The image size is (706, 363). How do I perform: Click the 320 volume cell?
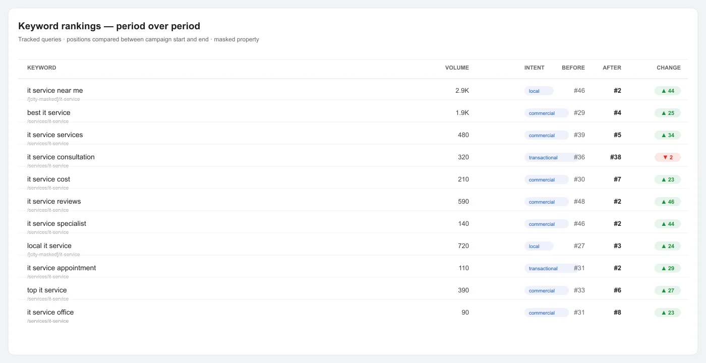(463, 157)
